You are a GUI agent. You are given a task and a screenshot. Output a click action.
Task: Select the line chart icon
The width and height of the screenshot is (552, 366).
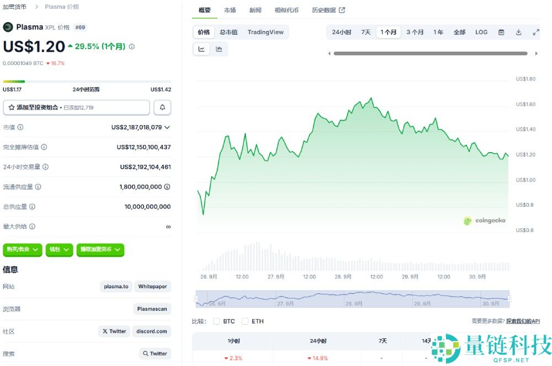(x=201, y=49)
